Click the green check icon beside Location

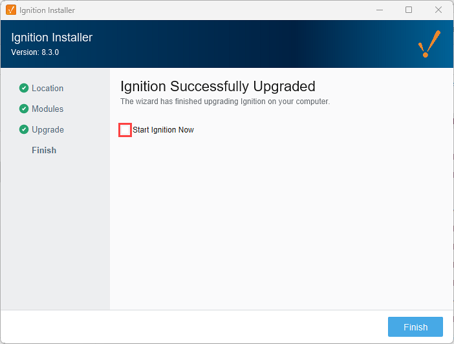tap(24, 88)
